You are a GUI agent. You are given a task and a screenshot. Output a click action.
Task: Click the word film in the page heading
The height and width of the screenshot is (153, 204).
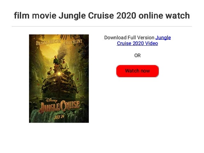[x=22, y=15]
